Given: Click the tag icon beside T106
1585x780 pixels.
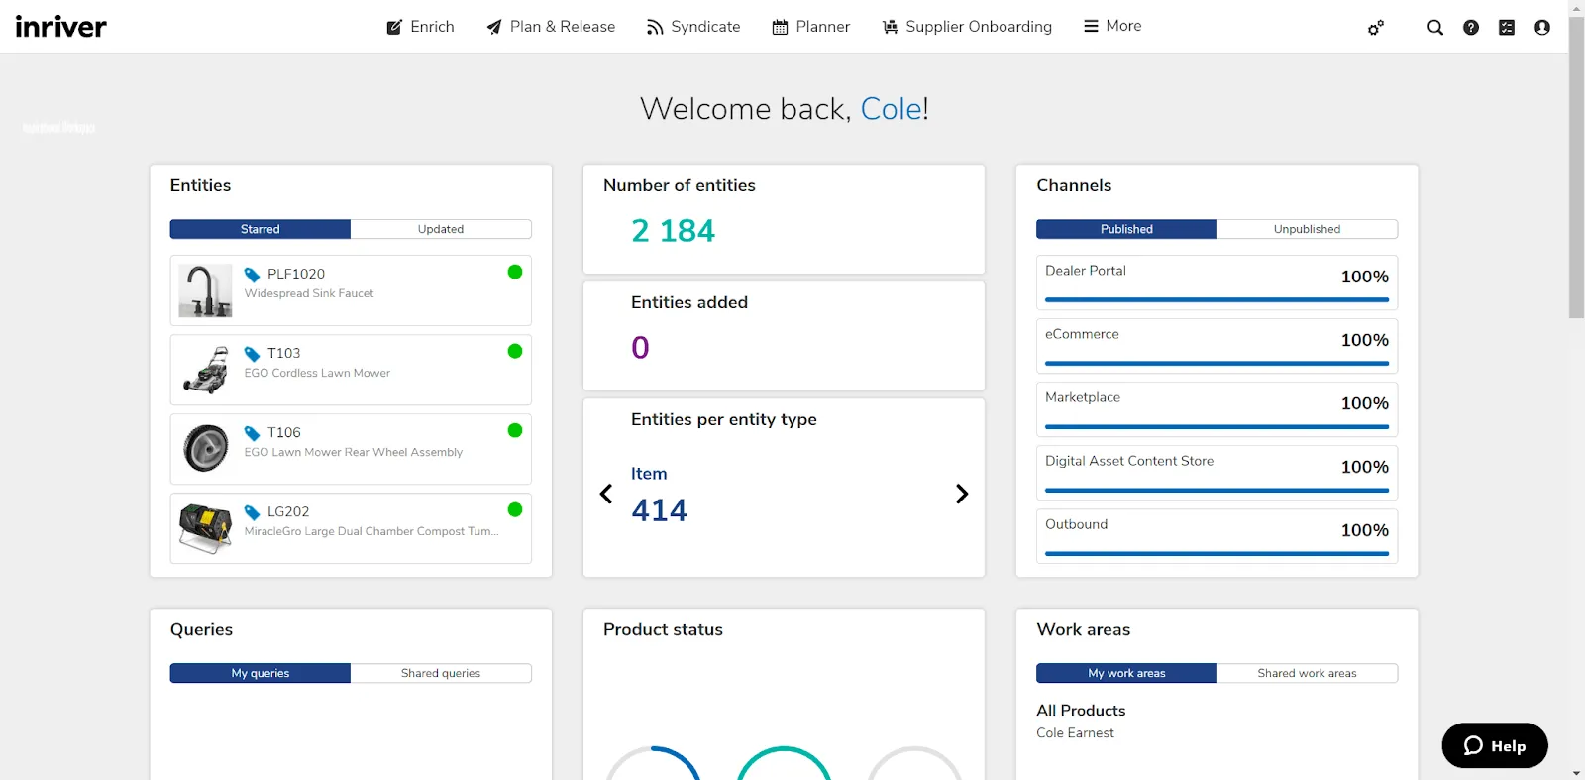Looking at the screenshot, I should click(253, 433).
